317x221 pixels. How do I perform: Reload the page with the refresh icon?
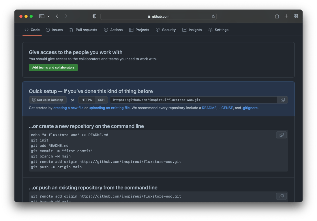[x=213, y=16]
